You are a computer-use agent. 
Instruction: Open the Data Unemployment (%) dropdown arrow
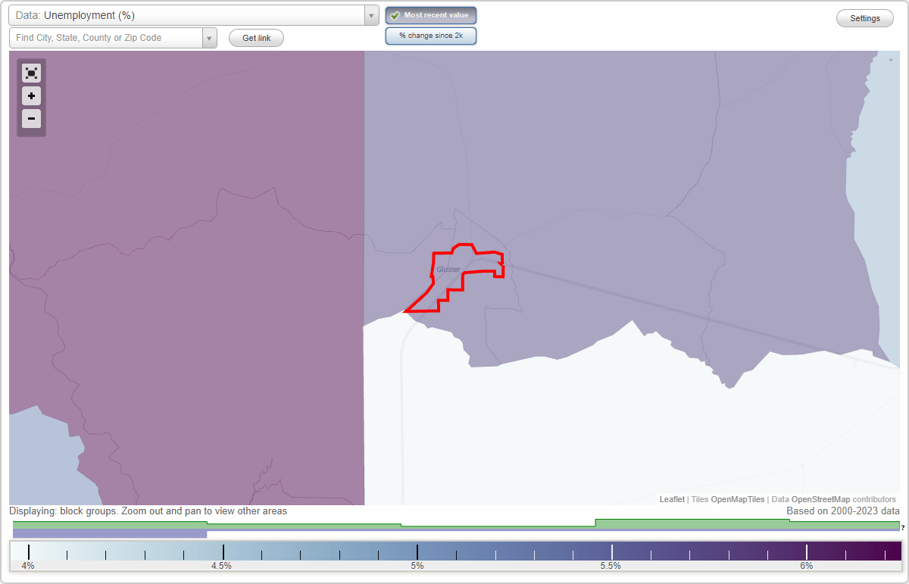pos(371,15)
